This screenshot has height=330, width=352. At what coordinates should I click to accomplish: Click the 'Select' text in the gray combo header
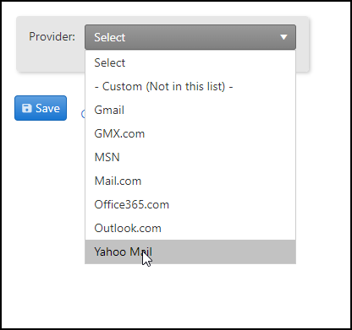[x=110, y=37]
